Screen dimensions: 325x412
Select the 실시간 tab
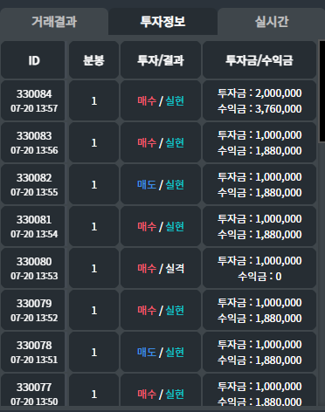(x=271, y=22)
